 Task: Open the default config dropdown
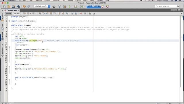42,6
